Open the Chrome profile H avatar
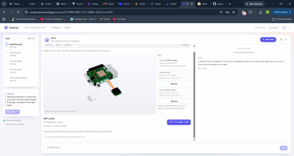Viewport: 294px width, 156px height. pyautogui.click(x=268, y=12)
